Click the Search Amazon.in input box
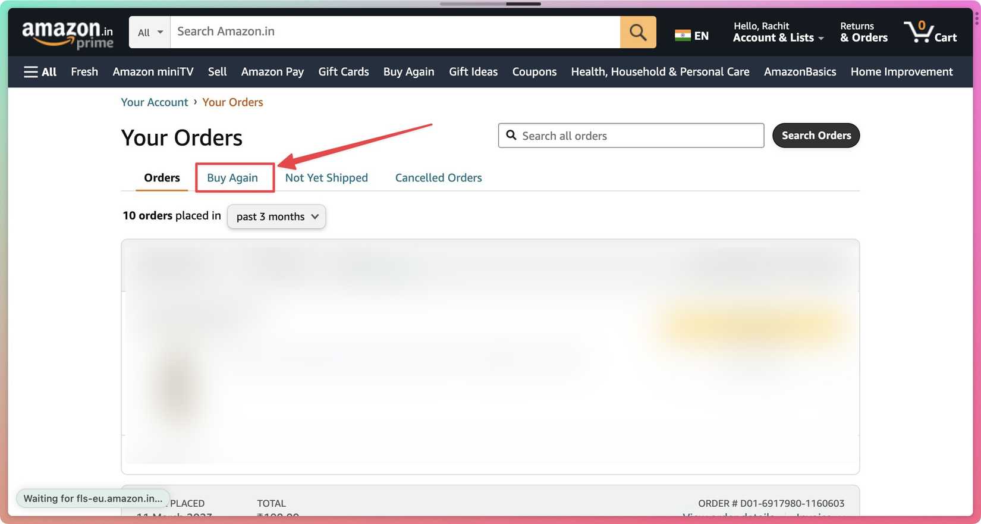This screenshot has height=524, width=981. click(395, 32)
